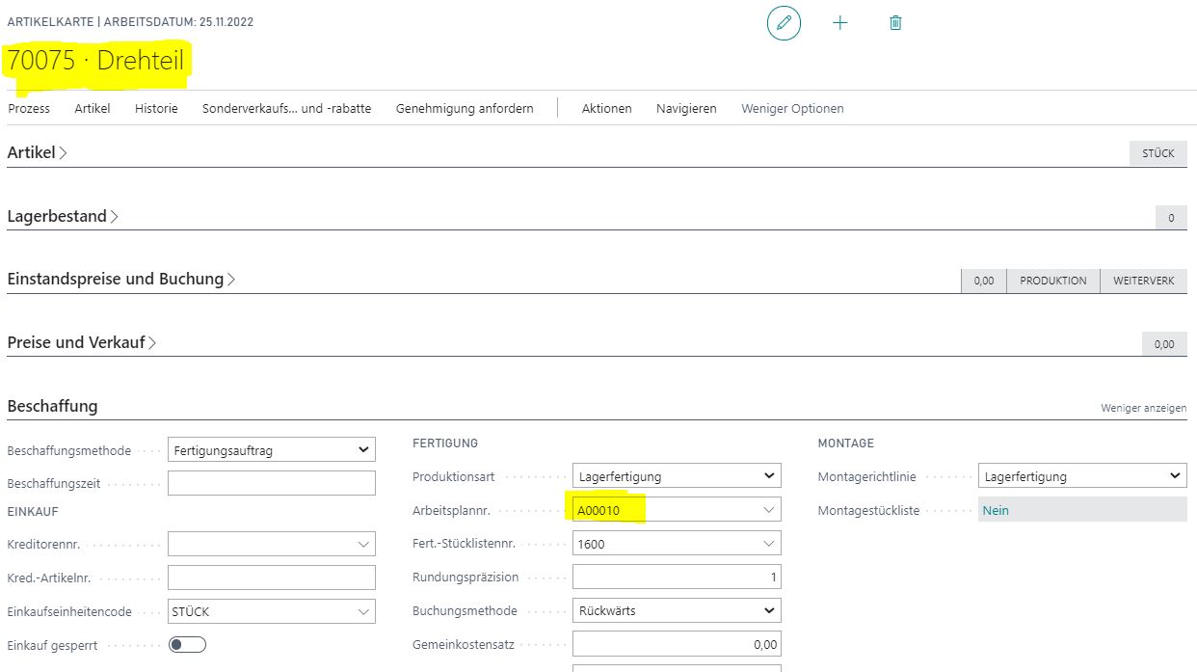Expand the Artikel section
1197x672 pixels.
38,152
